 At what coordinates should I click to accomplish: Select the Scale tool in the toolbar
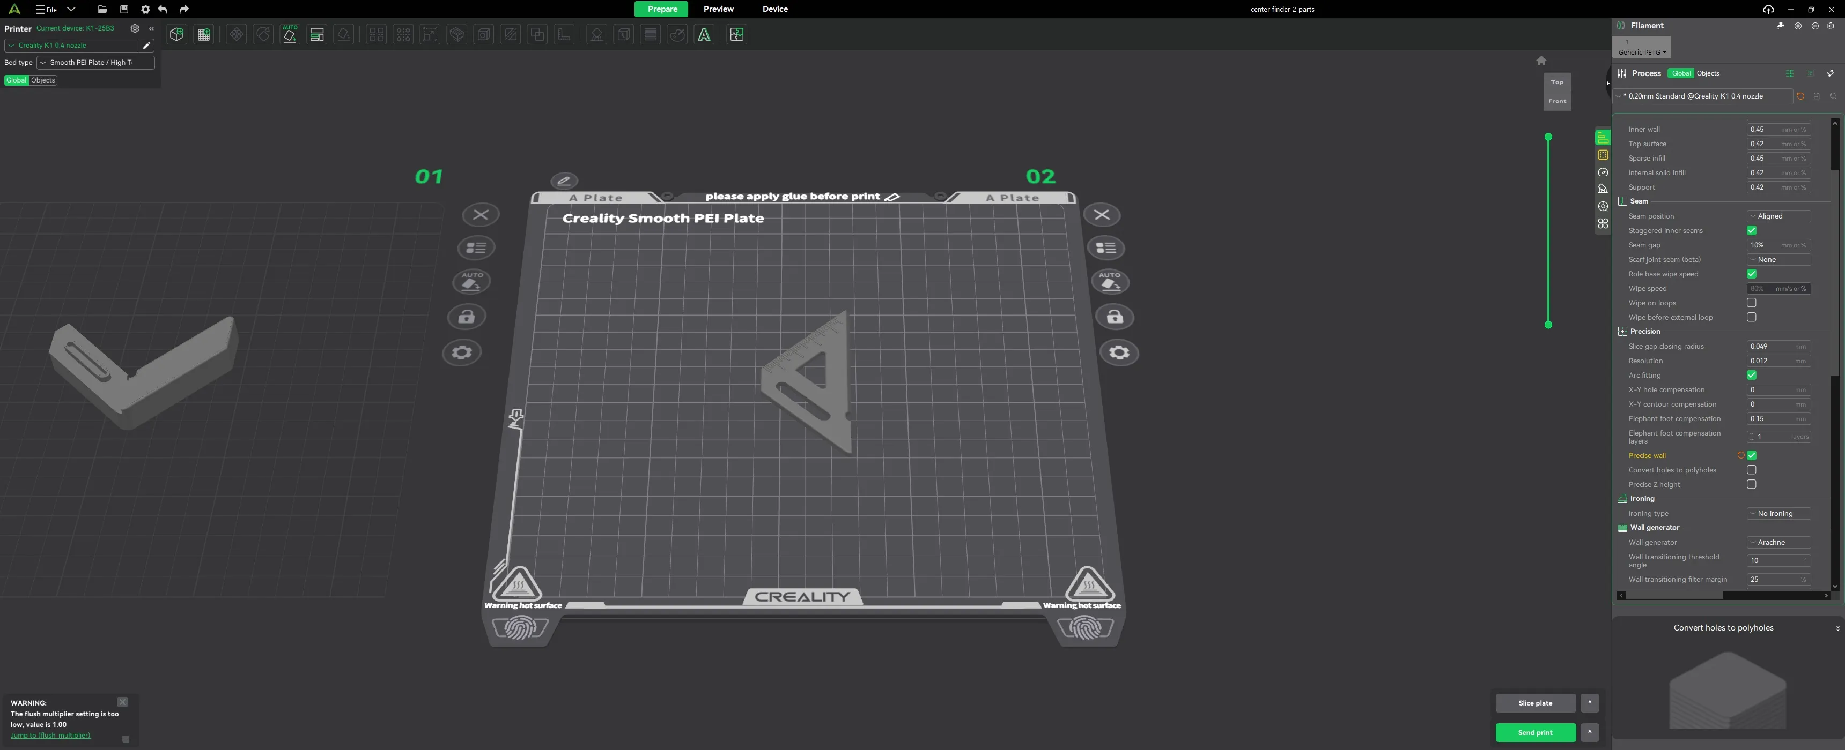point(430,34)
